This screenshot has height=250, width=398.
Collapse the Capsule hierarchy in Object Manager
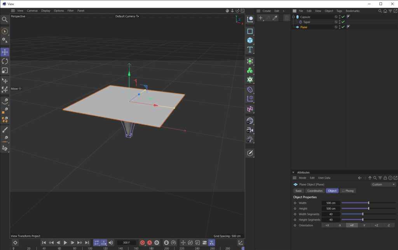(x=294, y=17)
